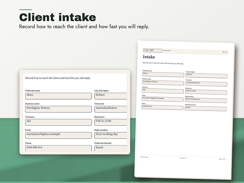This screenshot has width=244, height=183.
Task: Click the "Intake" heading on the document page
Action: point(149,57)
